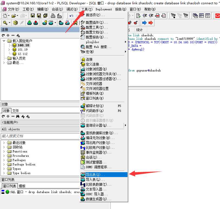The image size is (220, 209).
Task: Choose 比较表数据(T)... menu entry
Action: pos(104,184)
